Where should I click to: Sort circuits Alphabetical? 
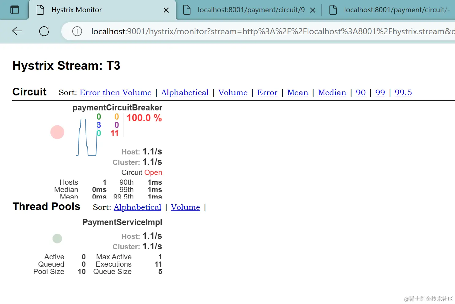(185, 92)
